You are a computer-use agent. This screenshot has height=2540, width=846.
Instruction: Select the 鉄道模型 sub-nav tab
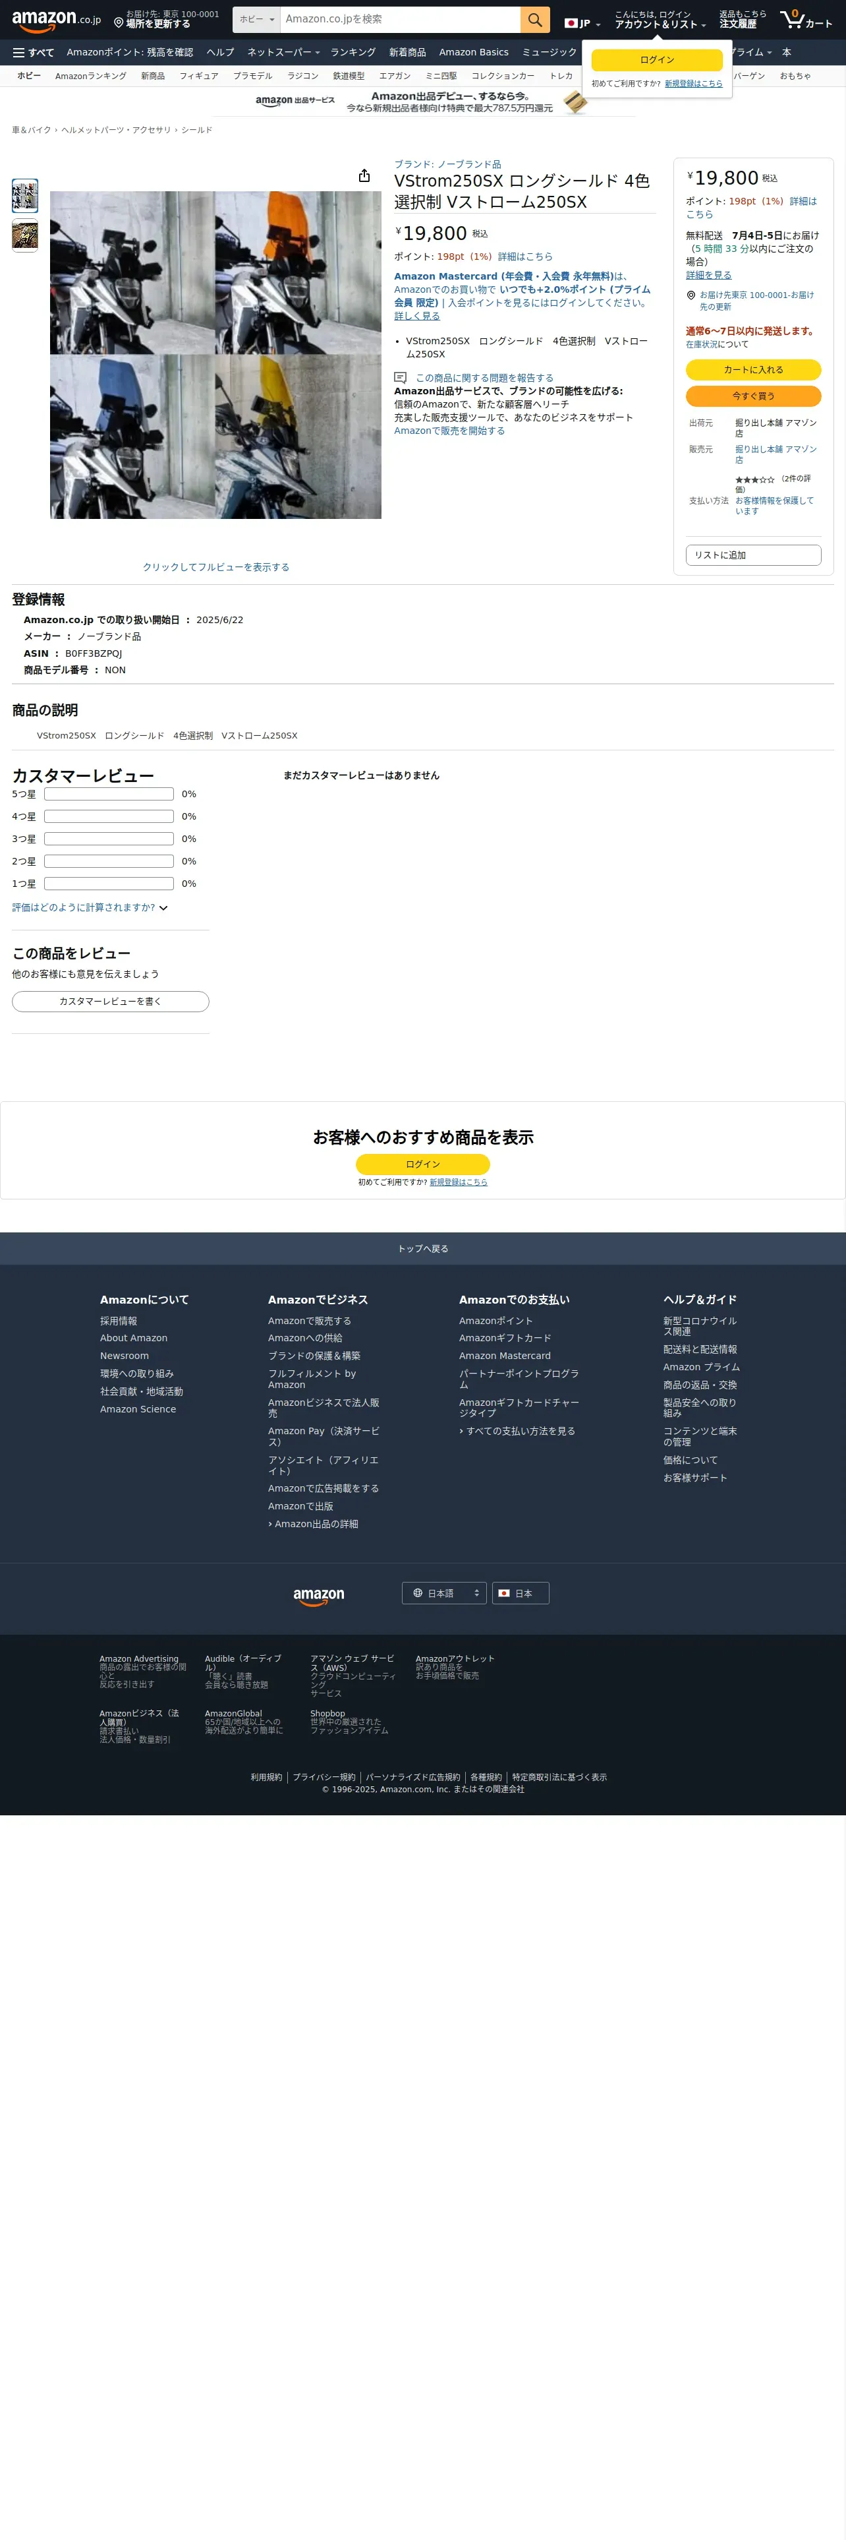(349, 76)
